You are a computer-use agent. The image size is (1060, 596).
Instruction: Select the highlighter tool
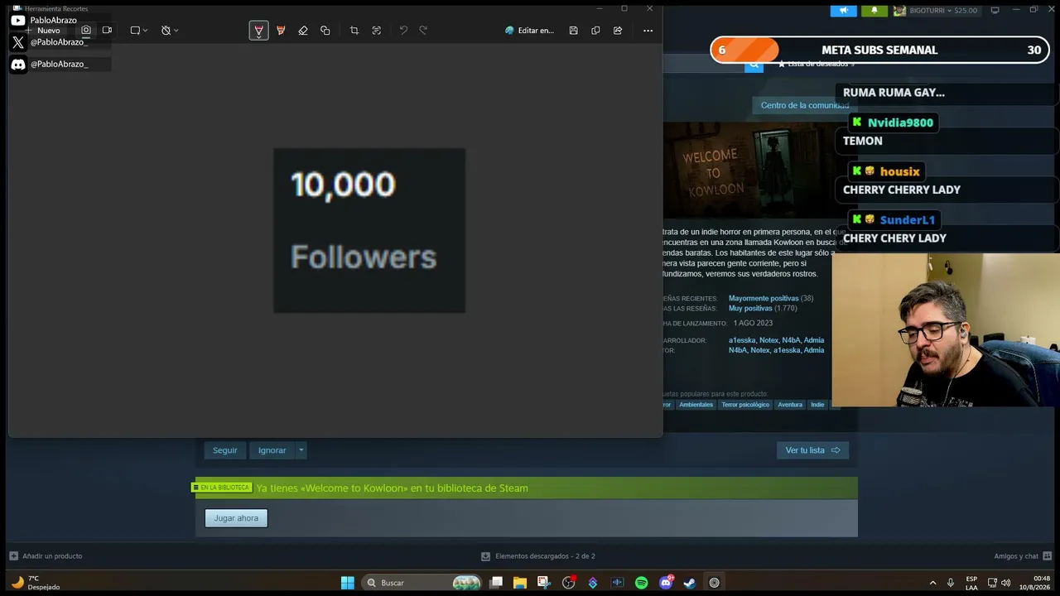pos(281,31)
